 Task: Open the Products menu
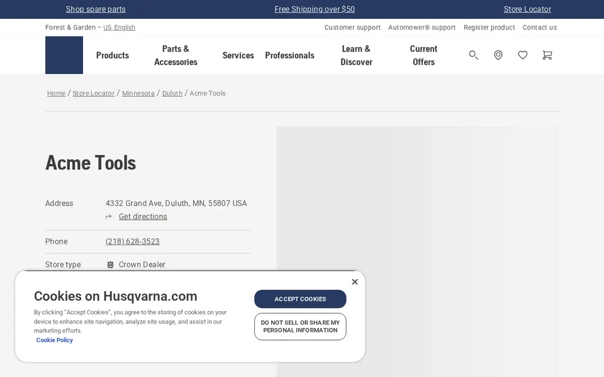pos(113,55)
